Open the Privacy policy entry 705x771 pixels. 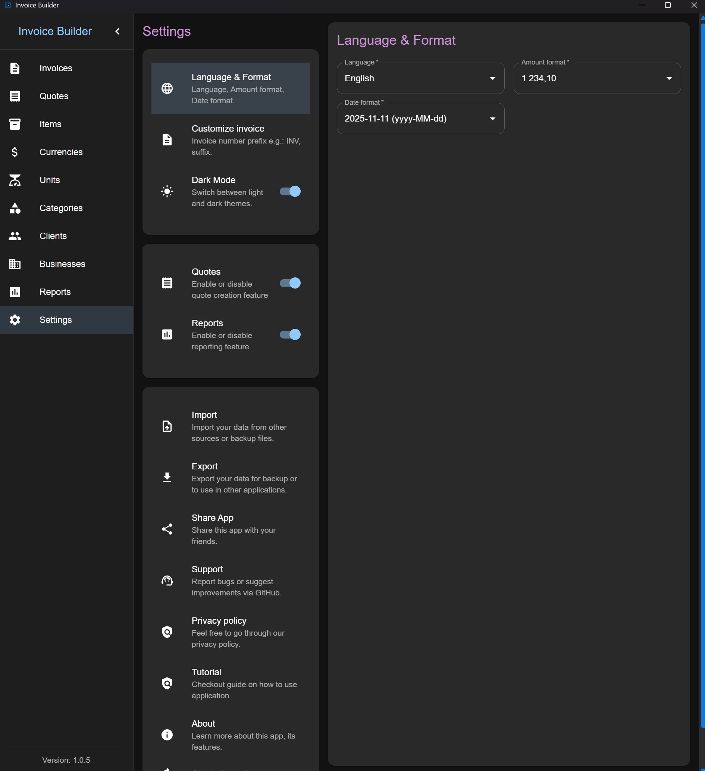tap(231, 632)
